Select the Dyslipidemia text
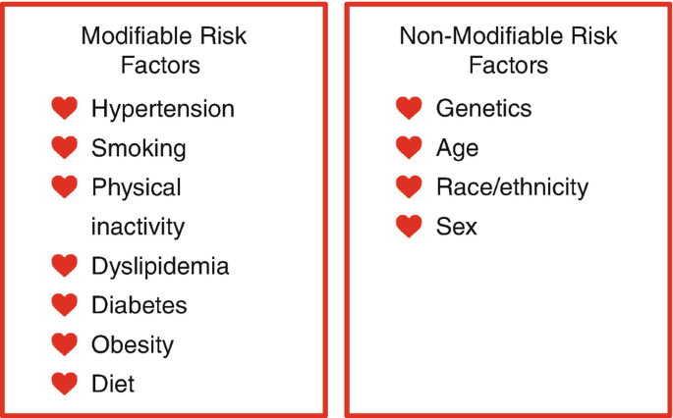Viewport: 673px width, 418px height. click(160, 267)
